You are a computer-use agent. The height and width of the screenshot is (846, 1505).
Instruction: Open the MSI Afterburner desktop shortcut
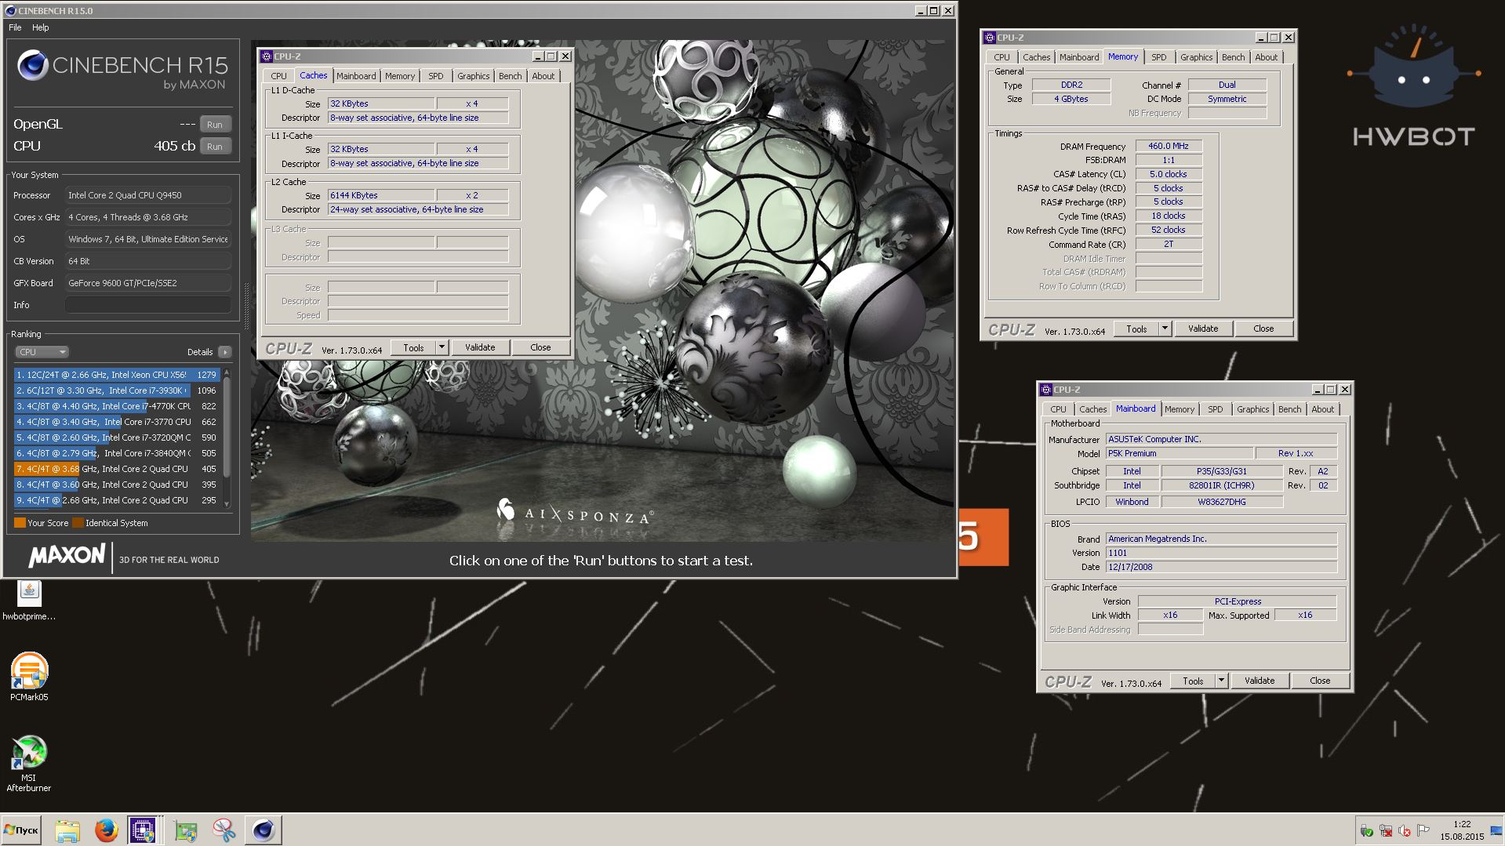[x=29, y=763]
